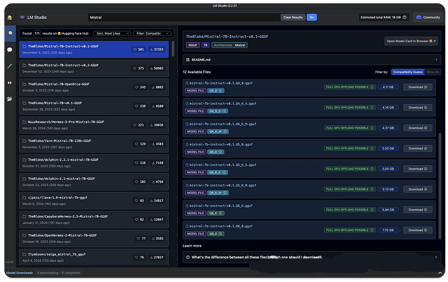Select Compatibility Guess filter toggle
The height and width of the screenshot is (282, 448).
click(x=408, y=72)
